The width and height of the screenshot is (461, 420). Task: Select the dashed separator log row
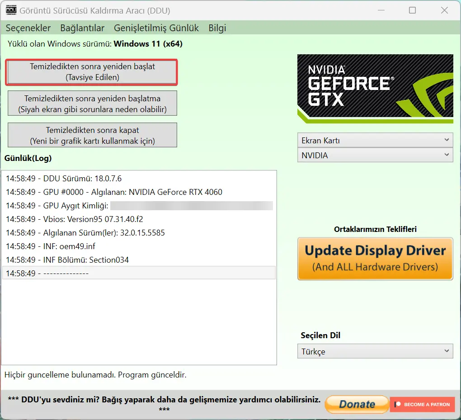point(139,273)
